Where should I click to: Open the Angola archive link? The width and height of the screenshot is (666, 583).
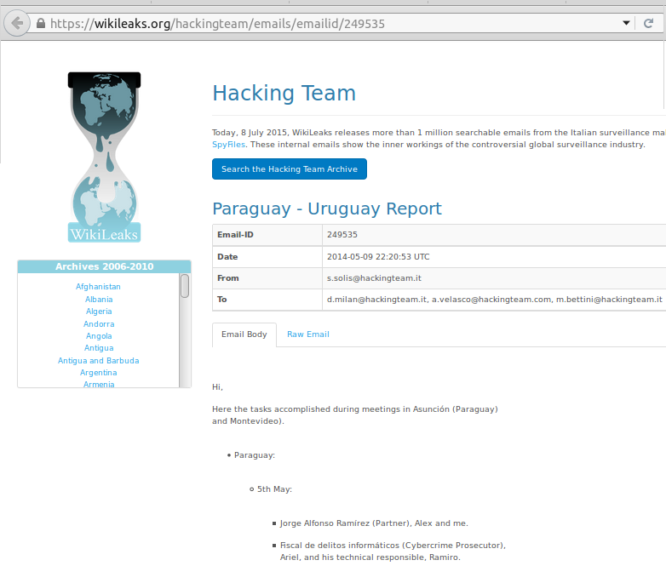click(x=99, y=336)
